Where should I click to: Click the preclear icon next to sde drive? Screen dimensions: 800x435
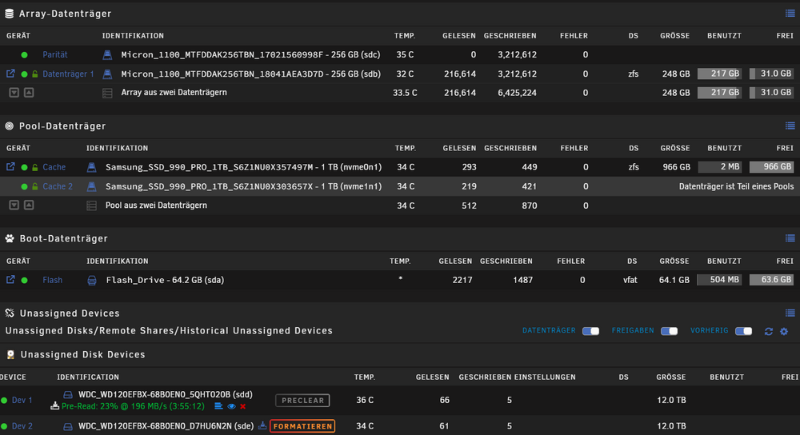point(262,425)
